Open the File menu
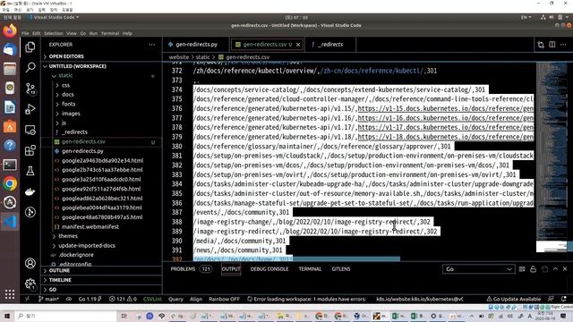The height and width of the screenshot is (322, 573). pyautogui.click(x=25, y=33)
